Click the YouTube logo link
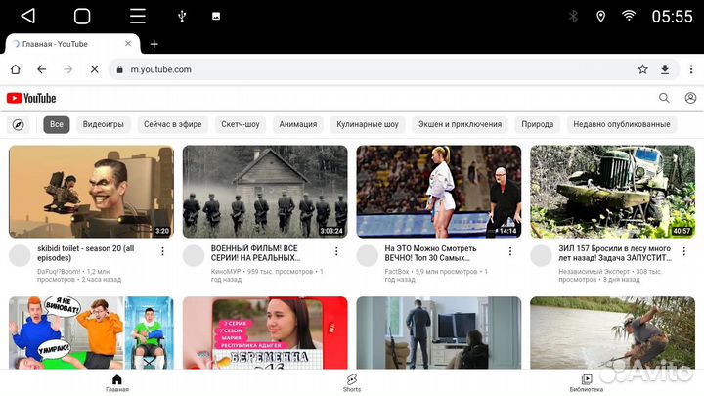Viewport: 704px width, 396px height. point(31,98)
